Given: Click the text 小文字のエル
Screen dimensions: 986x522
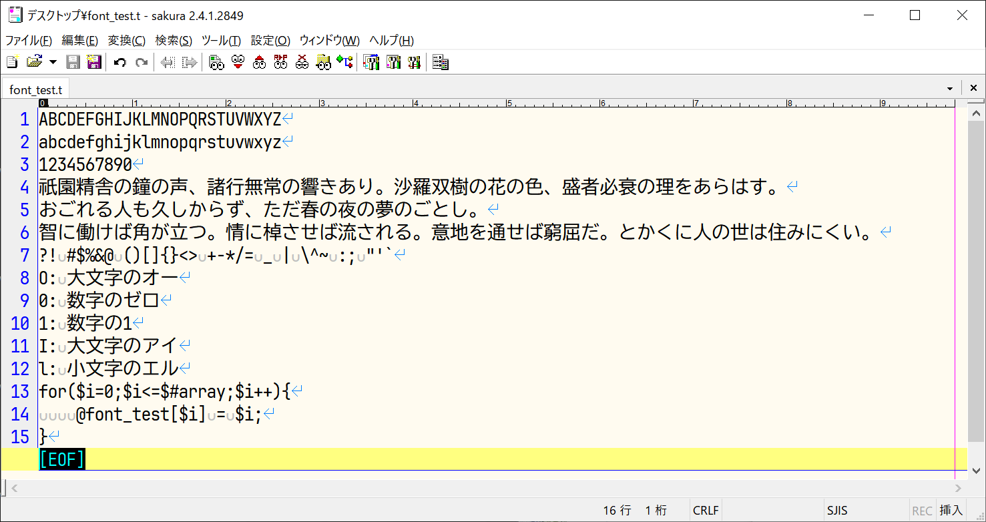Looking at the screenshot, I should (123, 368).
